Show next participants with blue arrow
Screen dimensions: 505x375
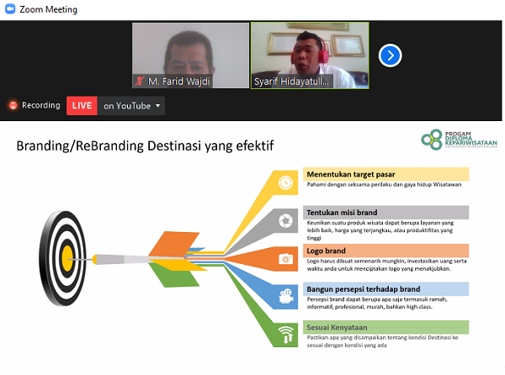tap(390, 55)
